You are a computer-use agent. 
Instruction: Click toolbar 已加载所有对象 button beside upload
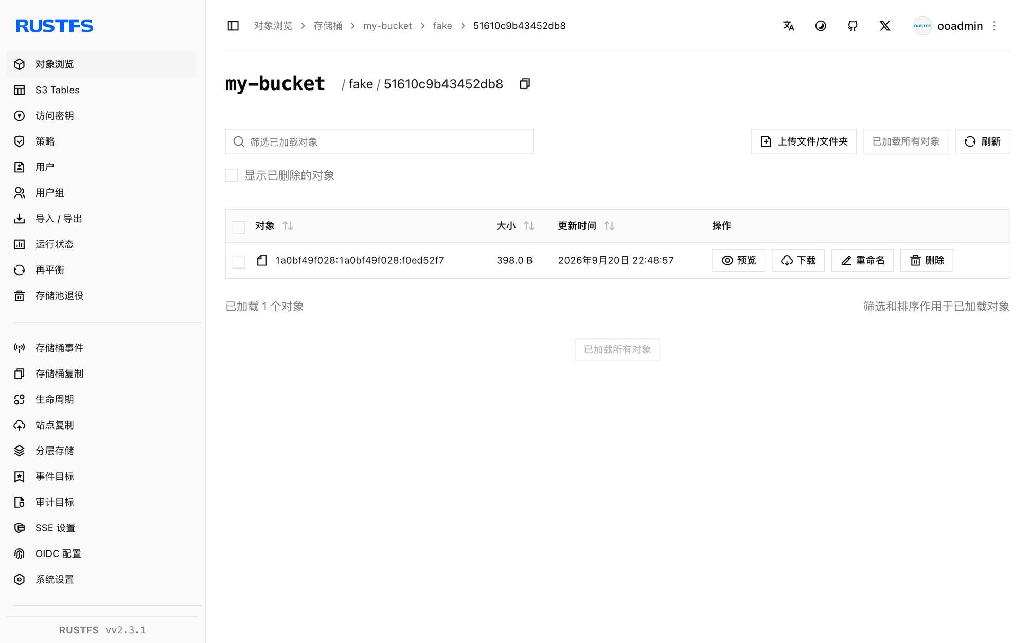click(x=906, y=141)
